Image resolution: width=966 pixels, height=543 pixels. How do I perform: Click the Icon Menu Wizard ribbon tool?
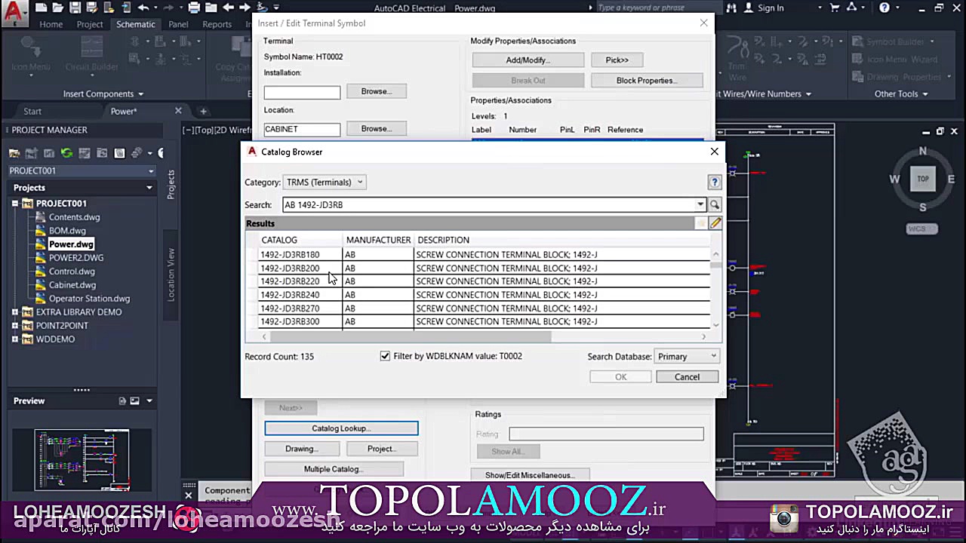click(894, 60)
